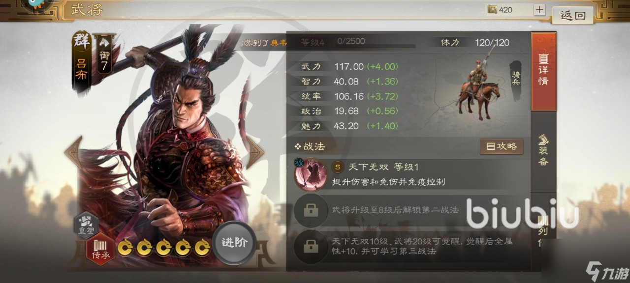Screen dimensions: 630x283
Task: Show next general with right arrow
Action: [x=256, y=152]
